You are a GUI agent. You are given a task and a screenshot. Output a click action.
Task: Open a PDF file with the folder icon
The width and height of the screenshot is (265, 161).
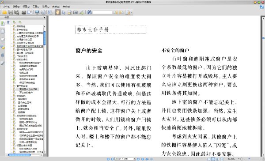click(x=4, y=12)
